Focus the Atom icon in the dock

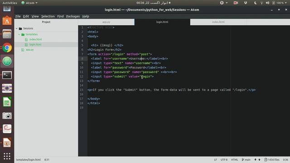tap(7, 62)
